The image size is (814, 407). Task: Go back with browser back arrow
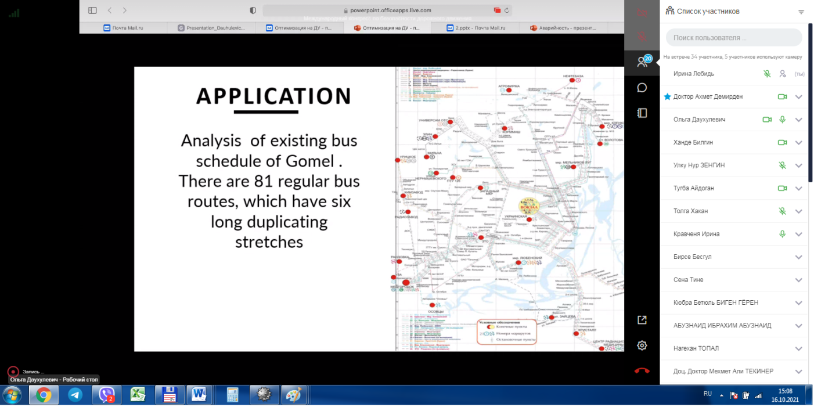coord(110,10)
